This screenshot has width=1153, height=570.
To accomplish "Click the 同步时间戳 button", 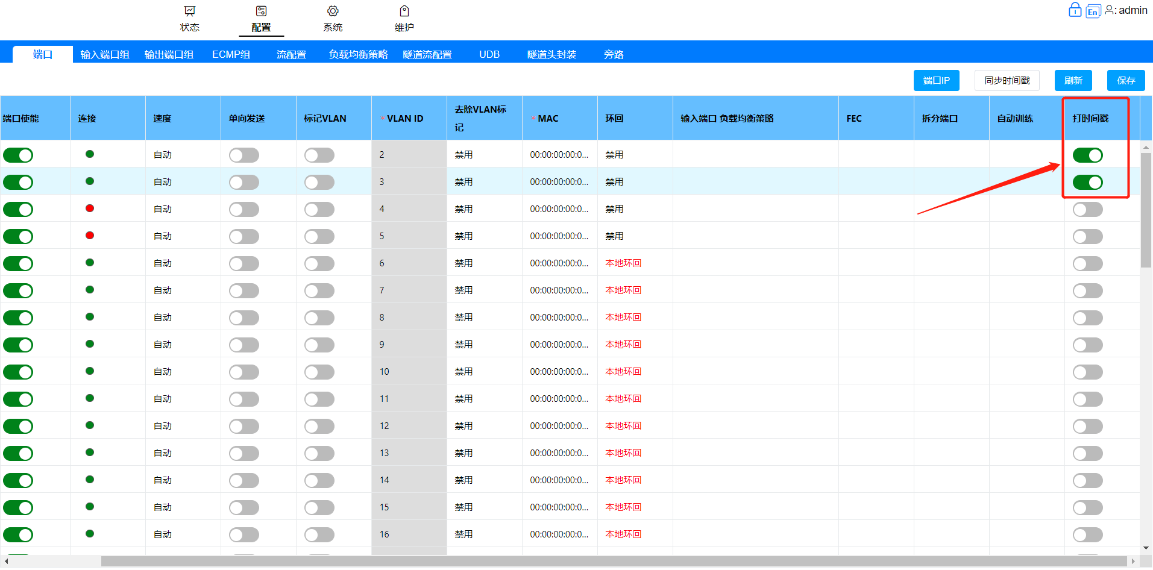I will point(1007,80).
